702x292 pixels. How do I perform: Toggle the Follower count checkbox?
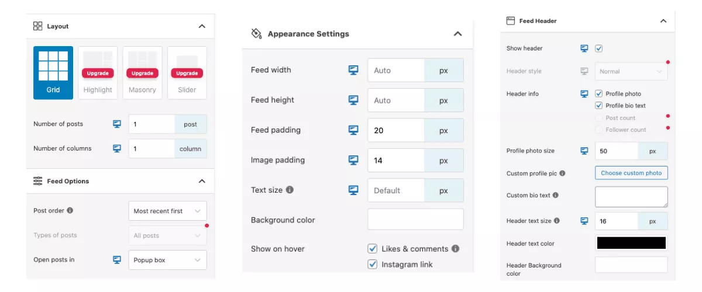coord(599,130)
